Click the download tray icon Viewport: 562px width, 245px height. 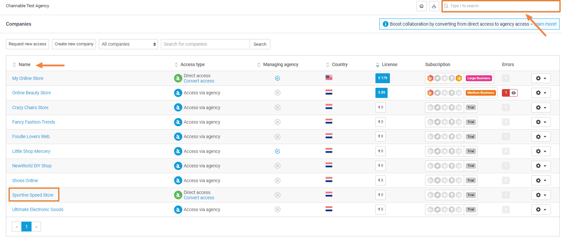click(x=434, y=6)
